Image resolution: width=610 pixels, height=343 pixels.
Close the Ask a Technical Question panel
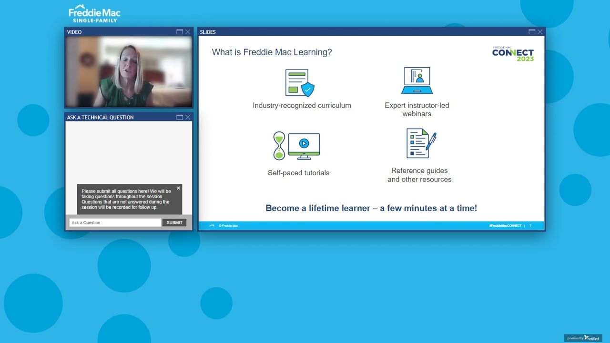point(188,117)
